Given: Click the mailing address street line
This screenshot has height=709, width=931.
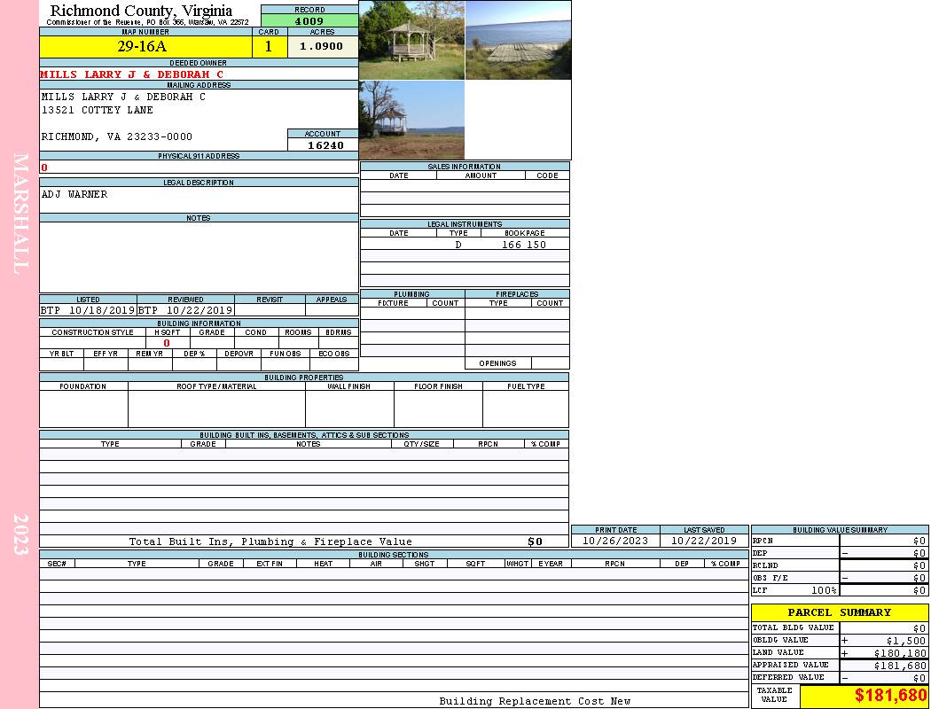Looking at the screenshot, I should click(98, 110).
